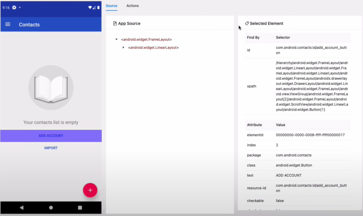Click the elementId attribute label

click(255, 135)
